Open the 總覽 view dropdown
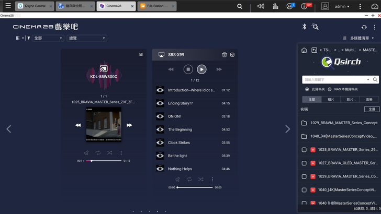The height and width of the screenshot is (214, 381). [x=87, y=38]
